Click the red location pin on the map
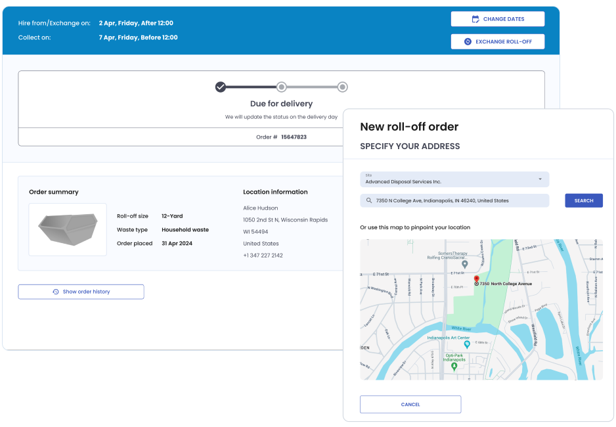 (x=477, y=279)
